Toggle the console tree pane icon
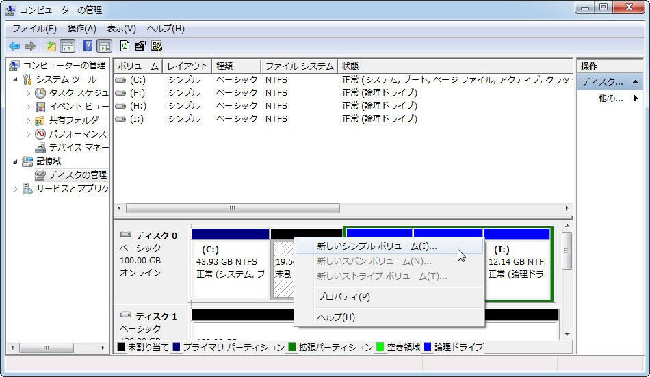Screen dimensions: 650x377 point(67,46)
